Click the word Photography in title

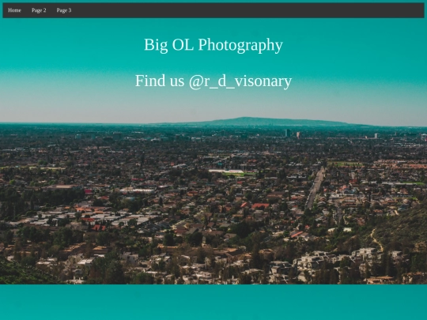point(240,45)
